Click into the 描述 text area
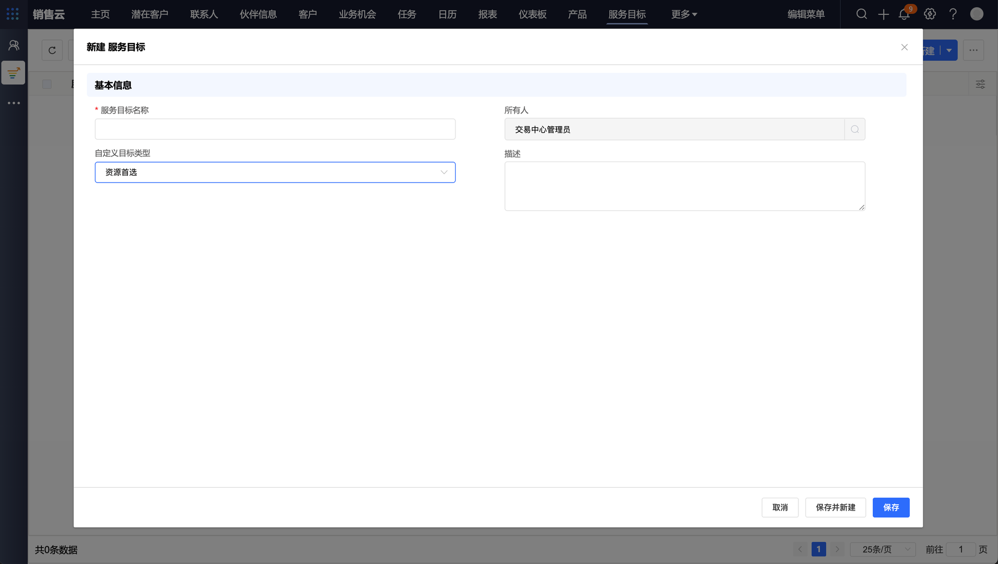This screenshot has height=564, width=998. (x=684, y=186)
